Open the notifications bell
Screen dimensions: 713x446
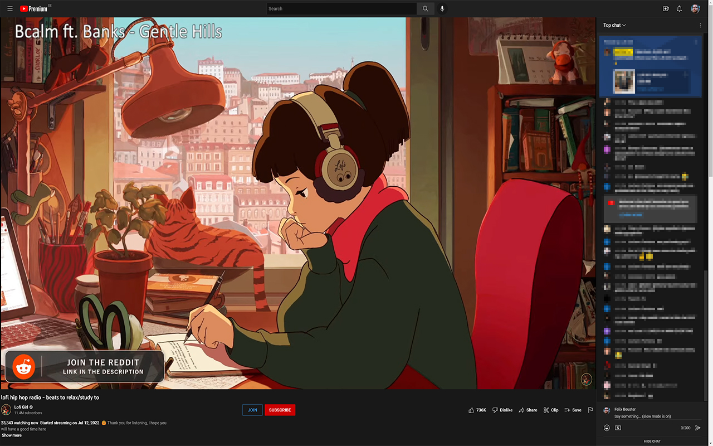[680, 9]
